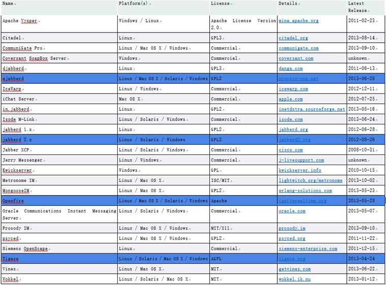Open the isode.com link
Image resolution: width=386 pixels, height=285 pixels.
[x=291, y=119]
